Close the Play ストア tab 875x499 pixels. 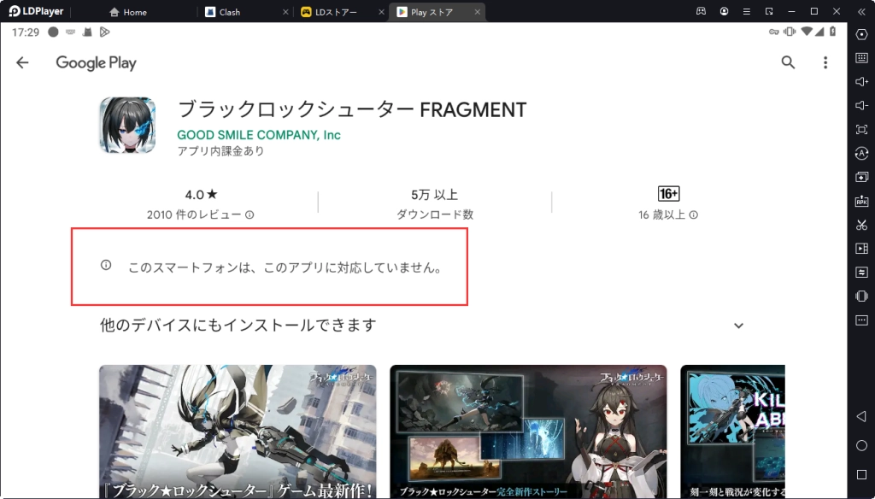pyautogui.click(x=477, y=12)
